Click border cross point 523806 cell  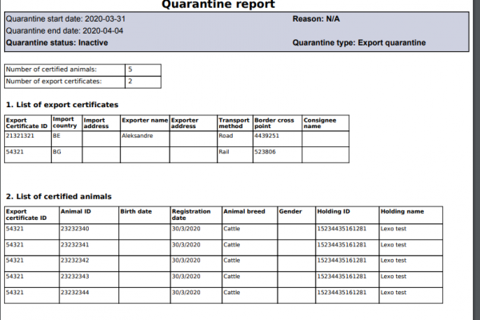265,150
